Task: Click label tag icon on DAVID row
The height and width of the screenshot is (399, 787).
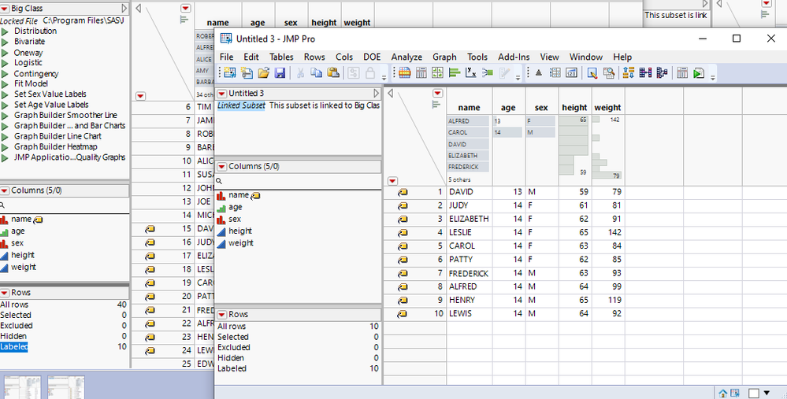Action: click(403, 192)
